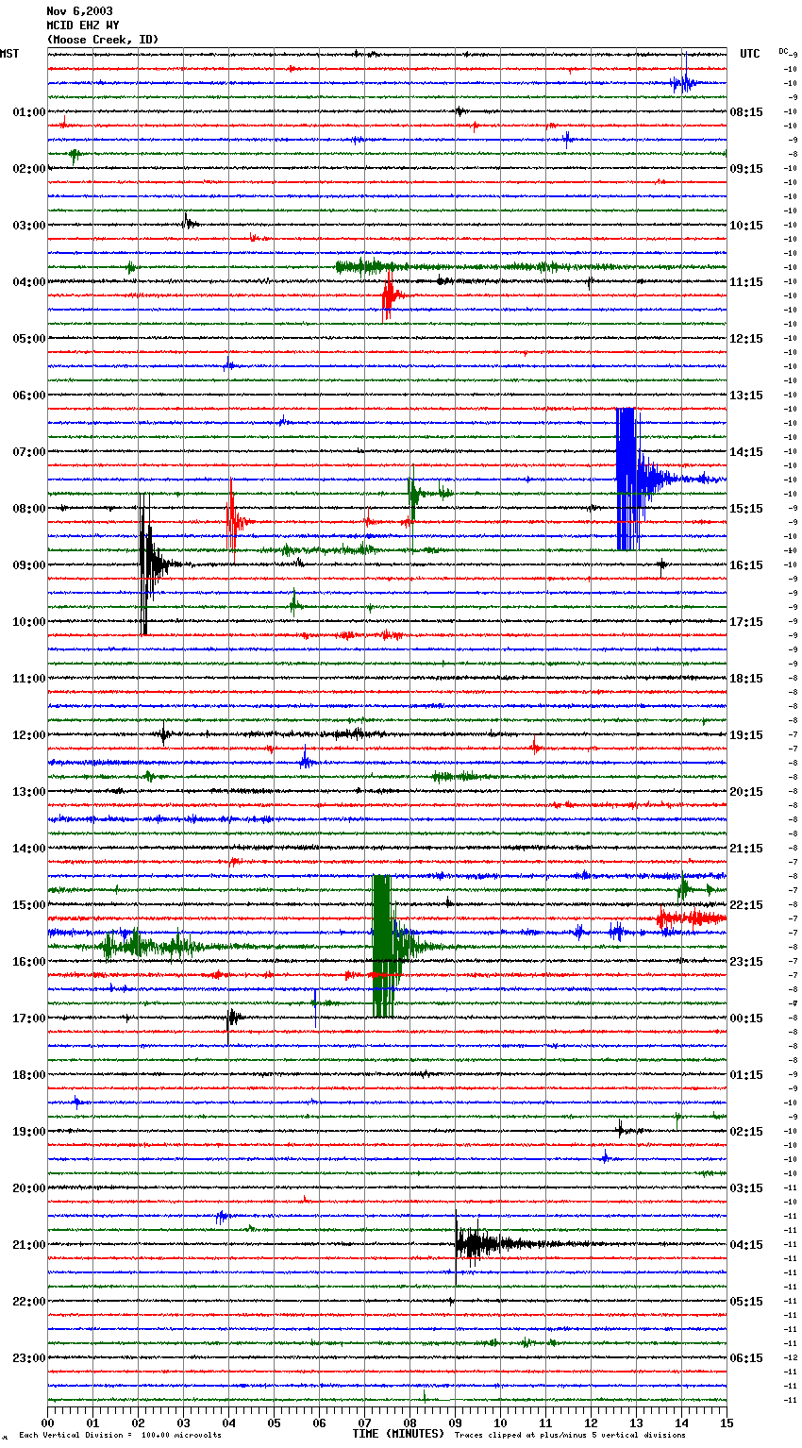Select the 09:00 MST time label
The width and height of the screenshot is (802, 1448).
28,565
